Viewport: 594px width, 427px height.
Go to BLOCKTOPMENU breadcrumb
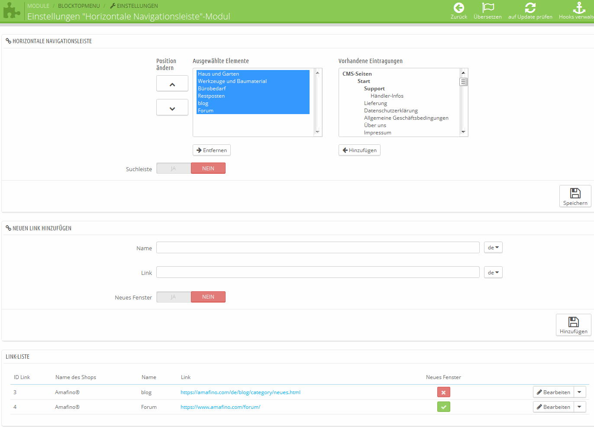coord(79,6)
